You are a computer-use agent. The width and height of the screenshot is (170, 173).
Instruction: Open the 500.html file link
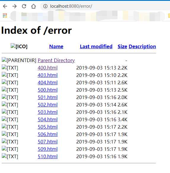coord(47,90)
